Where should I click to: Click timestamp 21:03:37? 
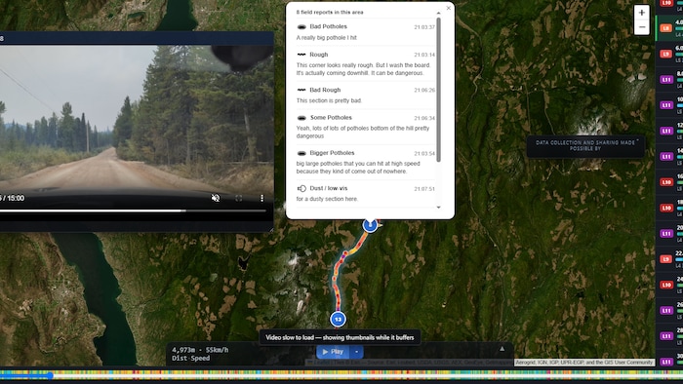(x=424, y=27)
